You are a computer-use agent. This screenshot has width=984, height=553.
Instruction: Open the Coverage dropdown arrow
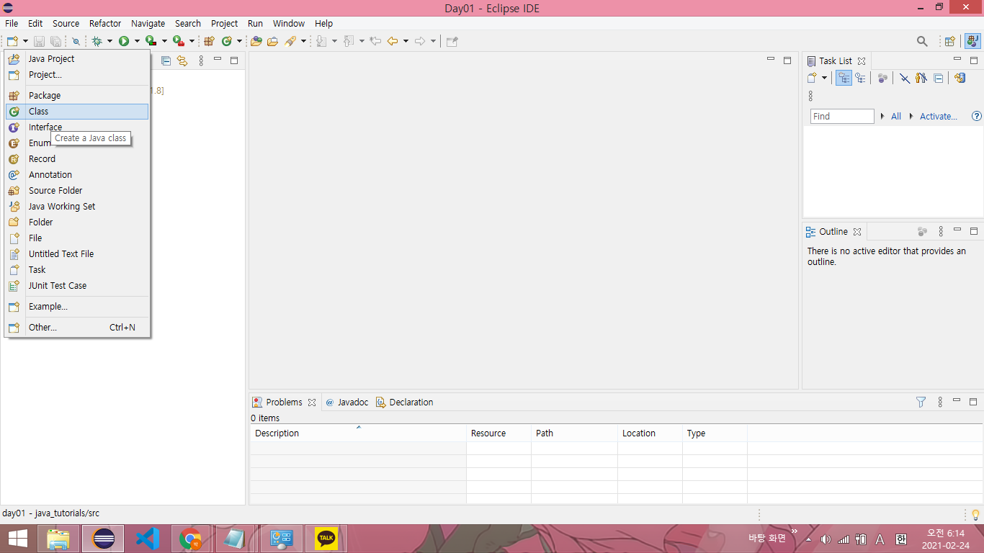coord(164,41)
